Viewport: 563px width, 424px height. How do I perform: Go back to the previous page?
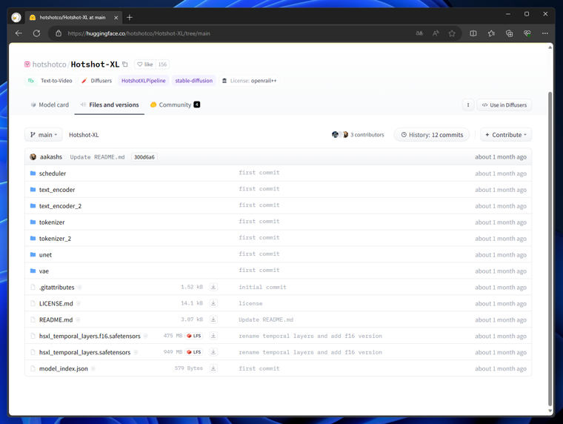(19, 33)
